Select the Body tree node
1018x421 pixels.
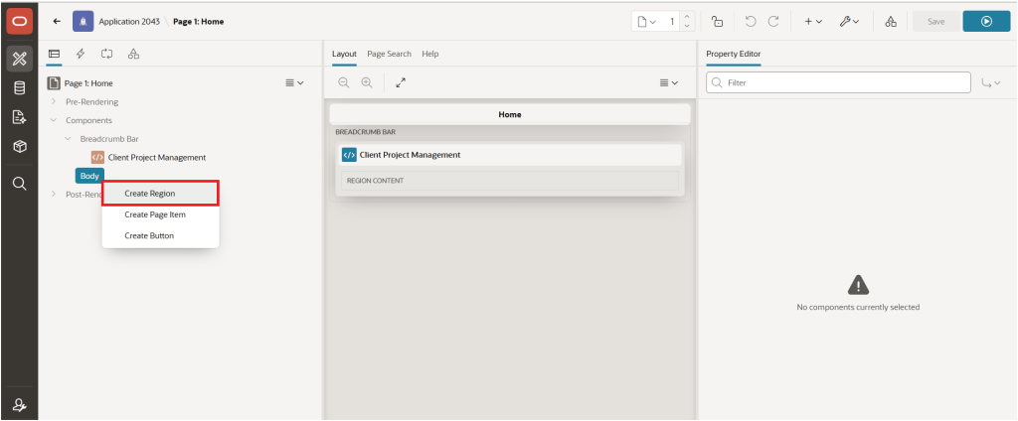[89, 176]
